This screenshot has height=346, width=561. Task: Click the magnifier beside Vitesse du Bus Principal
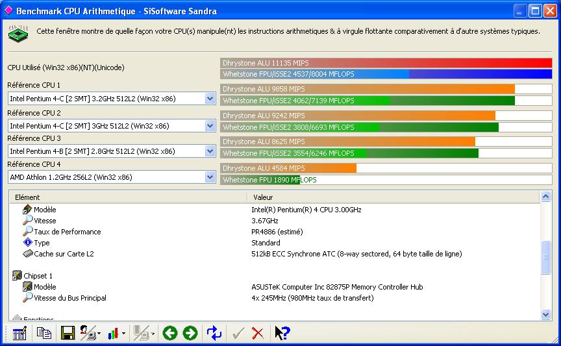pos(27,297)
